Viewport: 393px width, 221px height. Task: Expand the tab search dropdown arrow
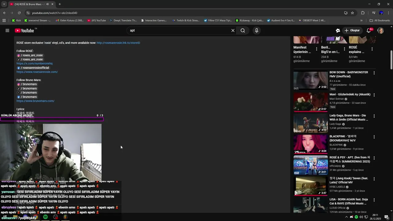4,4
